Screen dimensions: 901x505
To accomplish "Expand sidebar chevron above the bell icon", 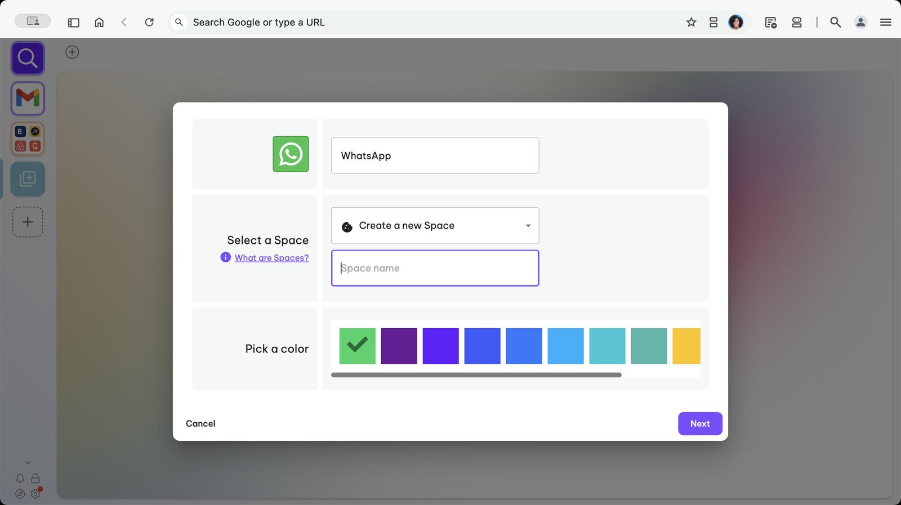I will click(x=28, y=463).
